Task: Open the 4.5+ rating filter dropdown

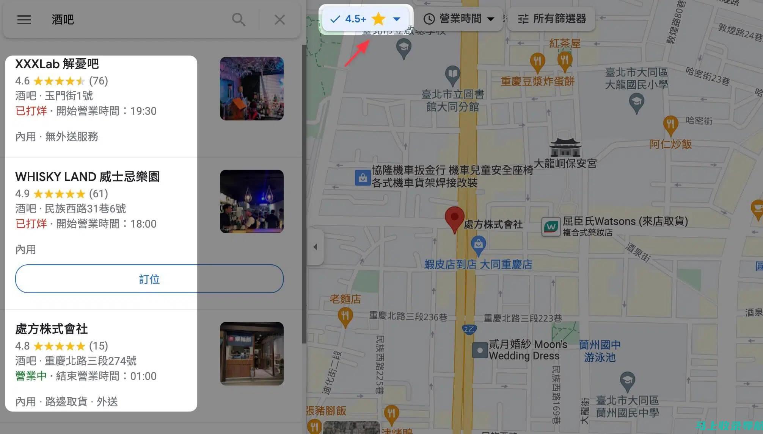Action: pyautogui.click(x=366, y=19)
